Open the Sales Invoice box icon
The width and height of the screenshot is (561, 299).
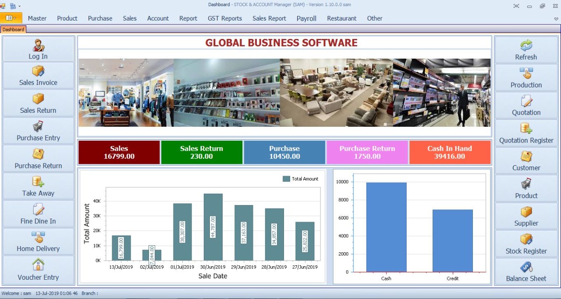pos(38,71)
